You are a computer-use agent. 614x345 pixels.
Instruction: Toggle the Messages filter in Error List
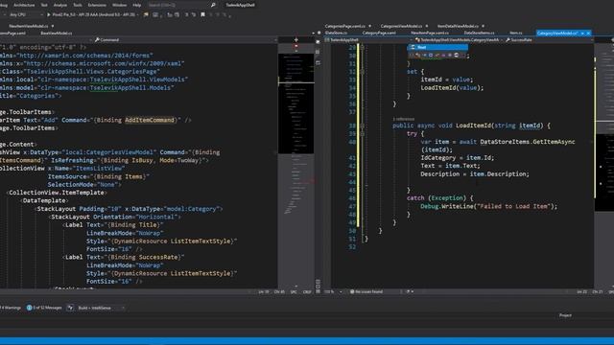(x=44, y=308)
